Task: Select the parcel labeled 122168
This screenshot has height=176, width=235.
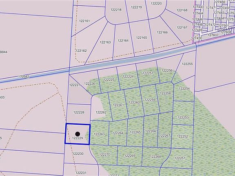Action: click(x=182, y=10)
